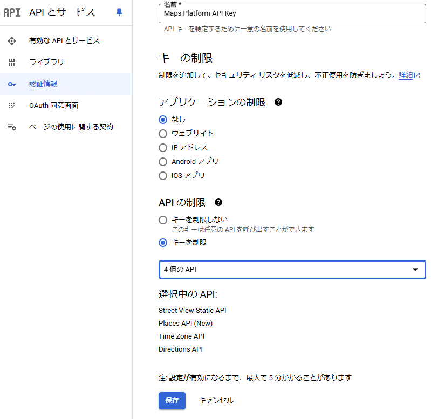This screenshot has width=431, height=419.
Task: Click the キャンセル button
Action: (x=216, y=401)
